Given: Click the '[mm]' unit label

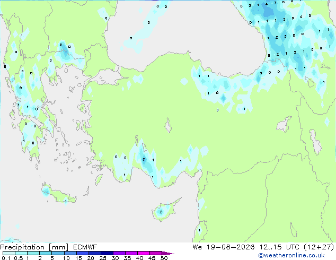Looking at the screenshot, I should [59, 247].
